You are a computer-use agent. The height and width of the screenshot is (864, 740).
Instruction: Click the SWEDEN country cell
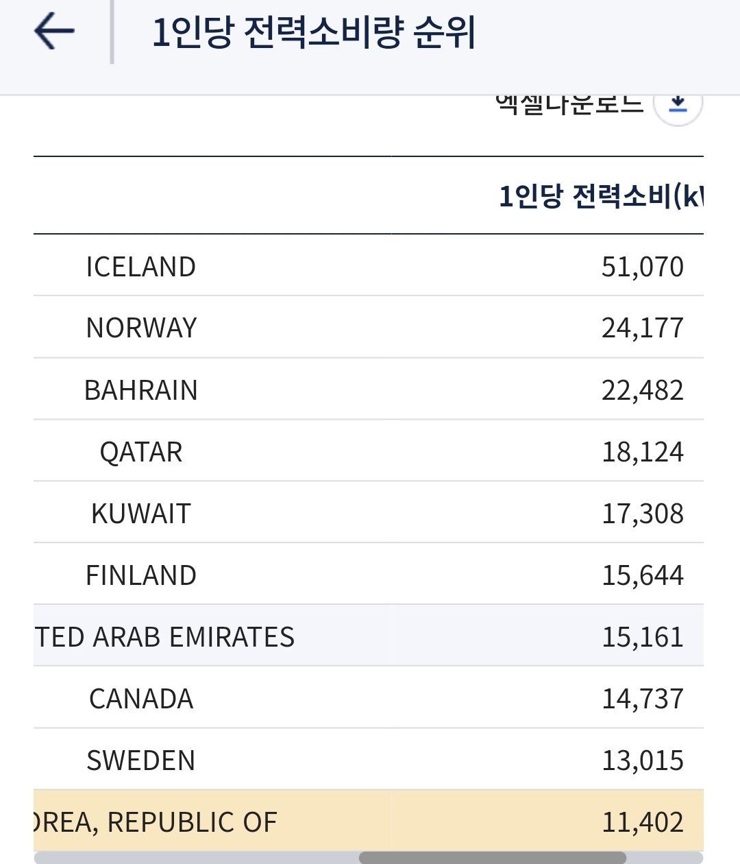141,760
